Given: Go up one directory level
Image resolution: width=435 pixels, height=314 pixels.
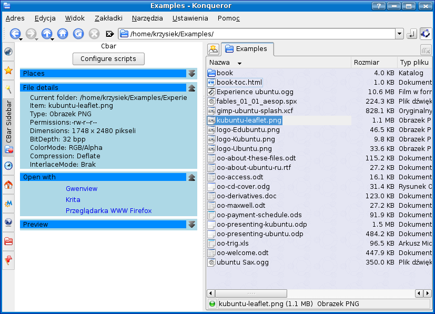Looking at the screenshot, I should click(46, 34).
